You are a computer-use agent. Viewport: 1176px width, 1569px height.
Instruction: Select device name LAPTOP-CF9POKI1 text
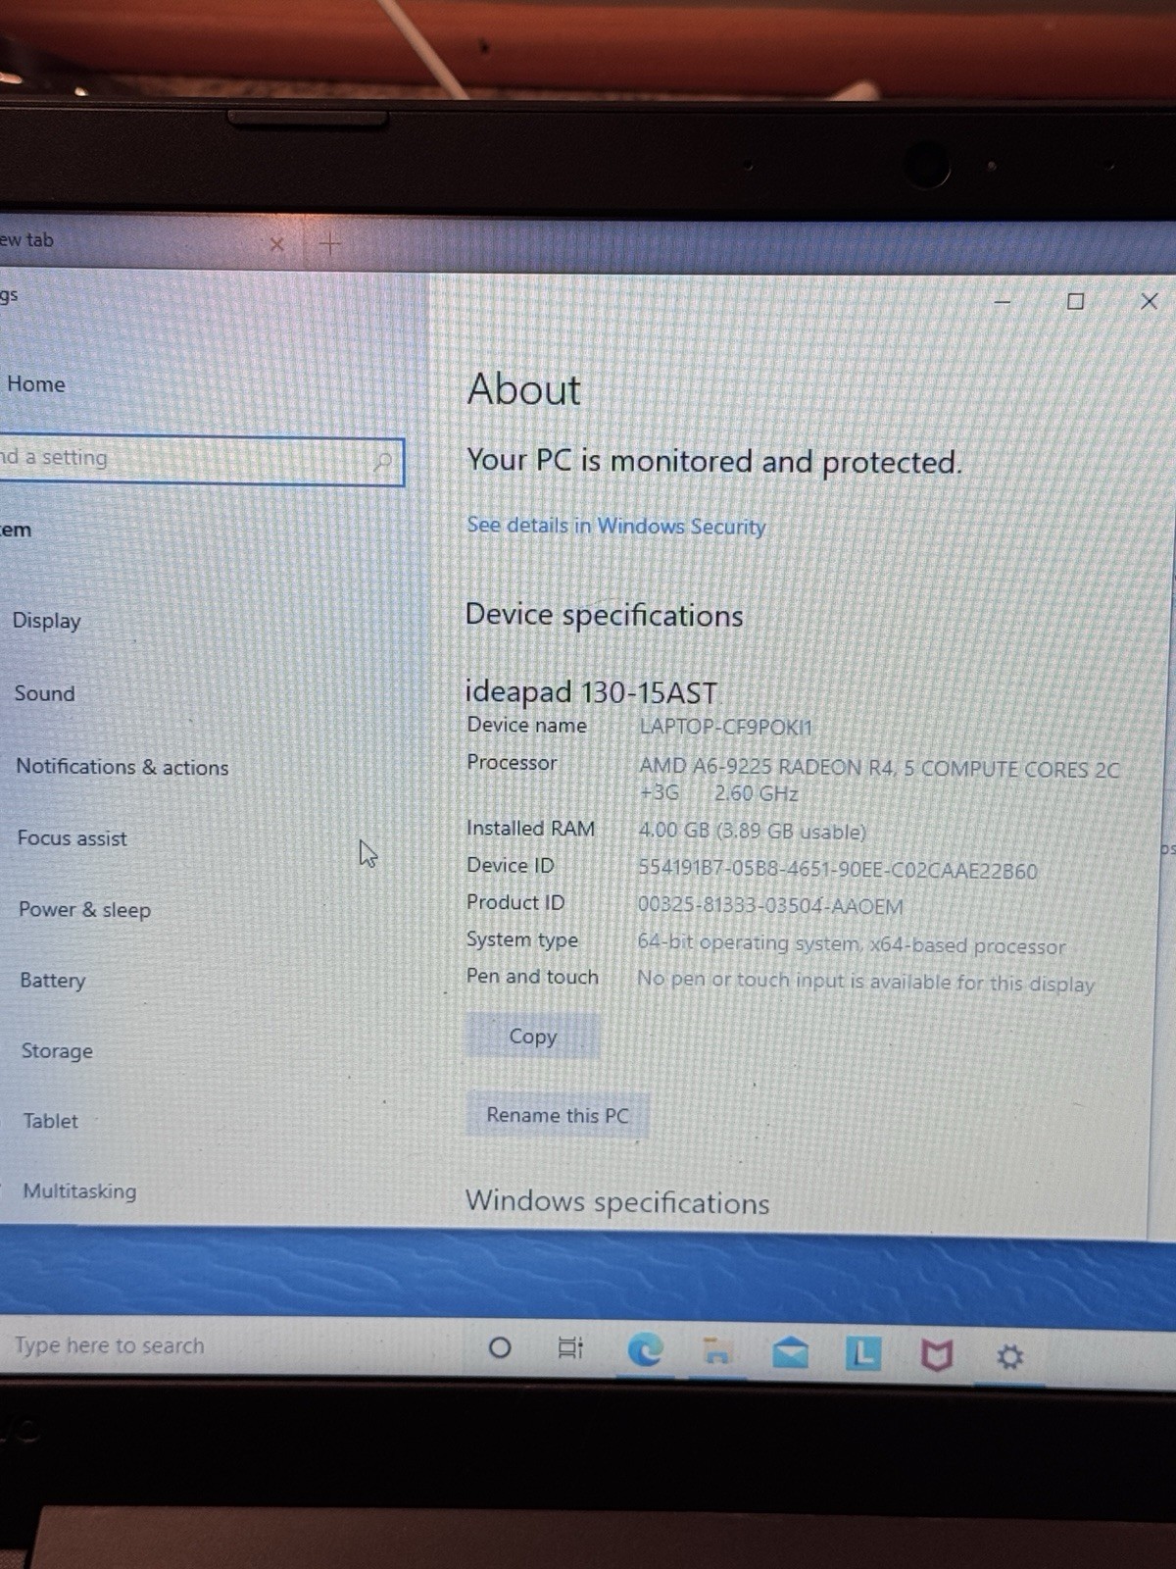tap(726, 728)
